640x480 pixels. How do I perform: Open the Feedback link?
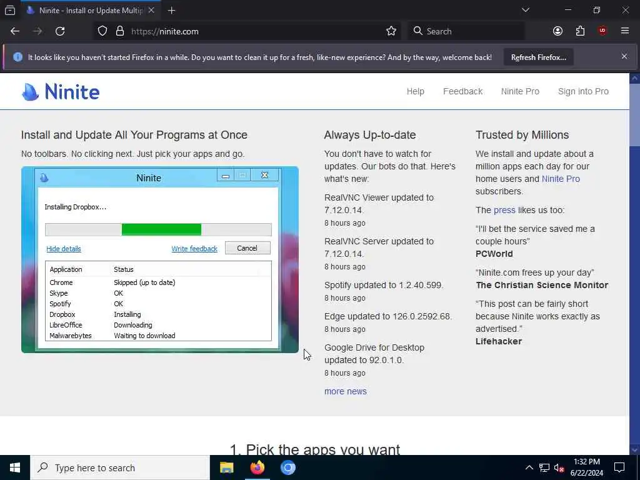pyautogui.click(x=462, y=91)
